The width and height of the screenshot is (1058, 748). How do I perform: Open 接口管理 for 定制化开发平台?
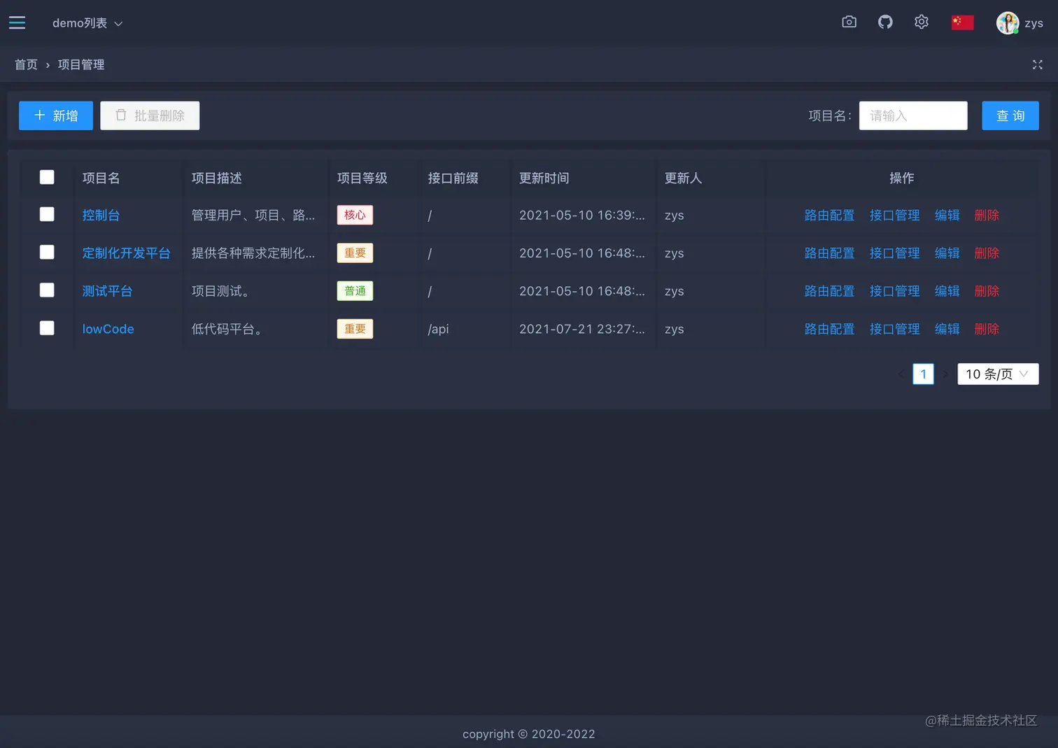tap(895, 253)
